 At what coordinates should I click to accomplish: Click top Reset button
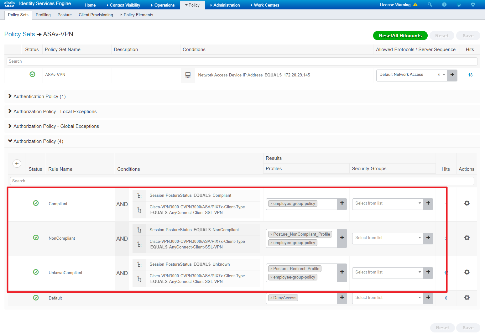pos(442,36)
